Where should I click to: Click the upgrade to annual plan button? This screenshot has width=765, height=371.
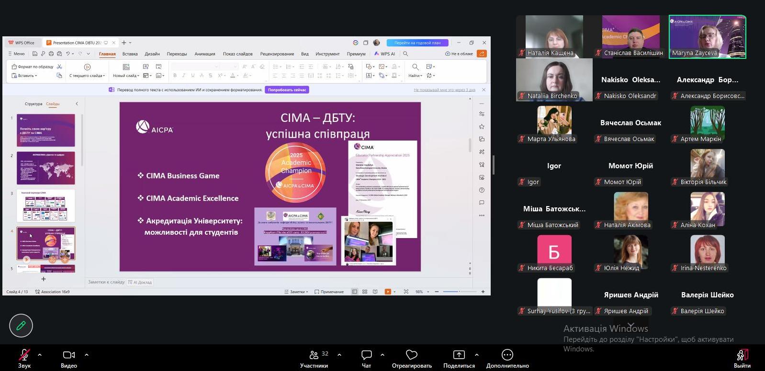[417, 43]
